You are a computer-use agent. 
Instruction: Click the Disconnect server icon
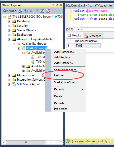point(26,11)
